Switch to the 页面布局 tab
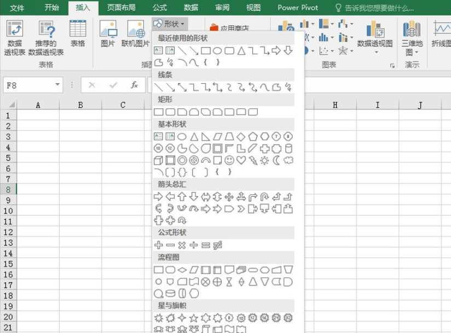 point(121,8)
